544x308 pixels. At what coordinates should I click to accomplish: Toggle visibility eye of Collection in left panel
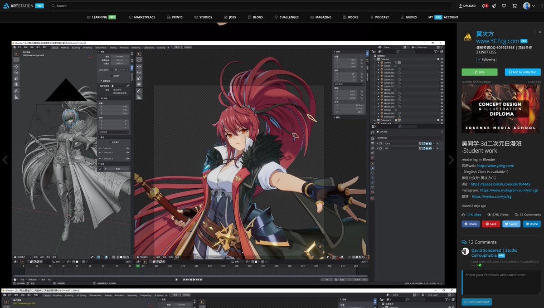127,148
